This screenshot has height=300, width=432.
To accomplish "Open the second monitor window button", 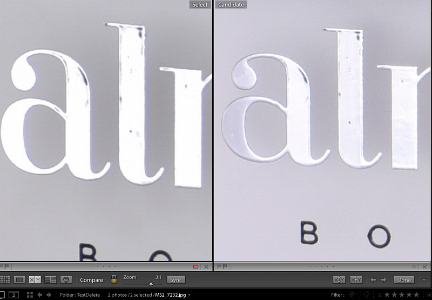I will pyautogui.click(x=13, y=295).
